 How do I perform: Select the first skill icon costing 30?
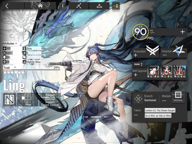(x=153, y=72)
